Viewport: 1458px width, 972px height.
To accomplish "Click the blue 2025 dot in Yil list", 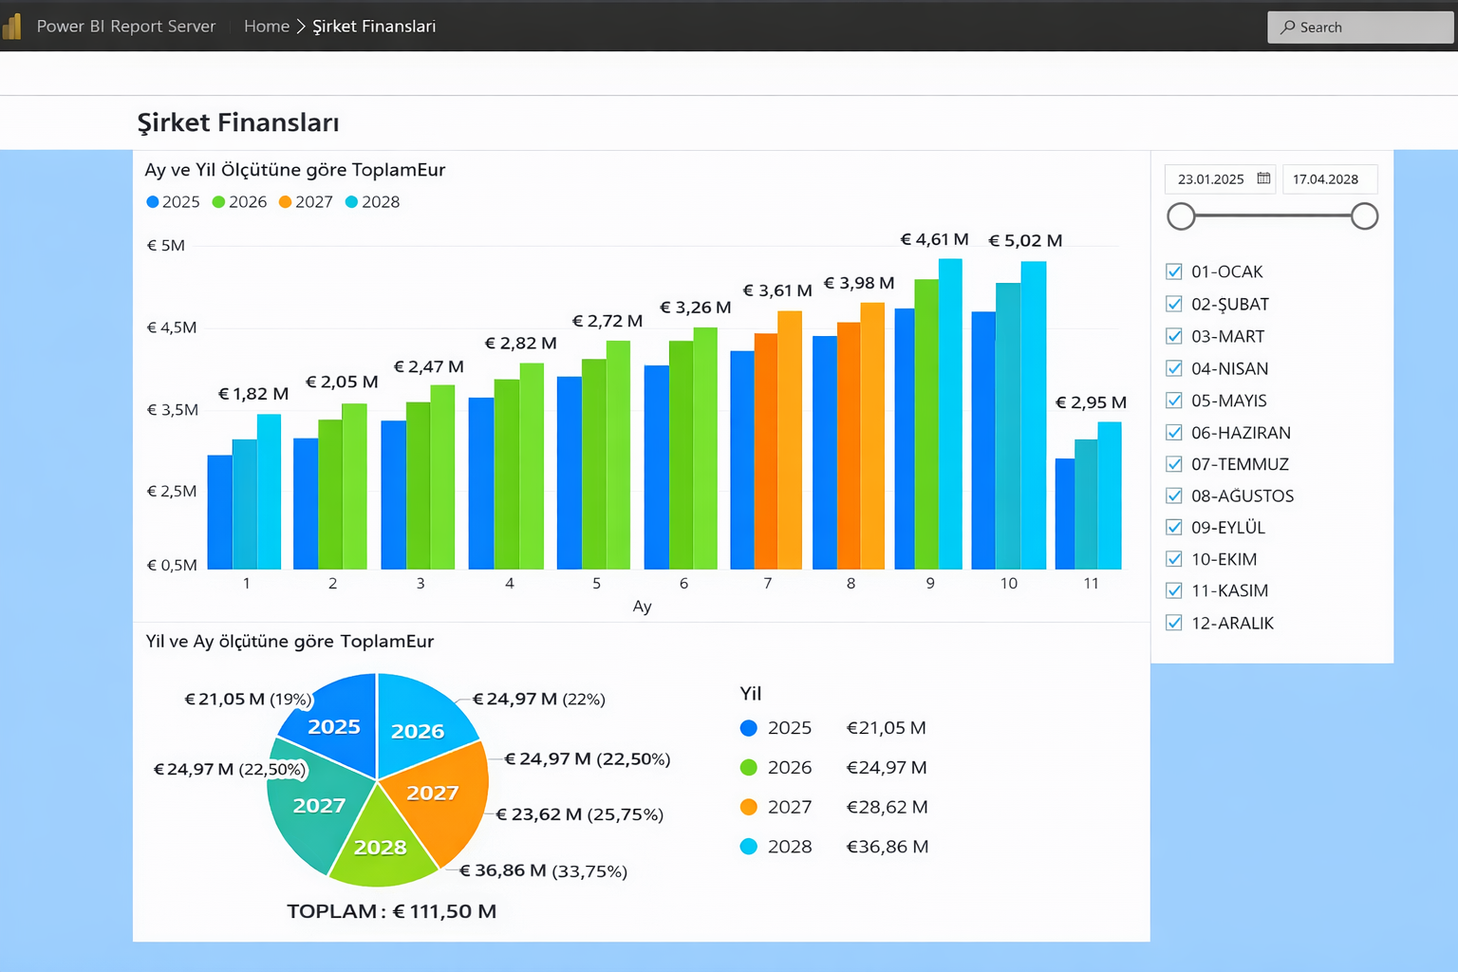I will (749, 728).
